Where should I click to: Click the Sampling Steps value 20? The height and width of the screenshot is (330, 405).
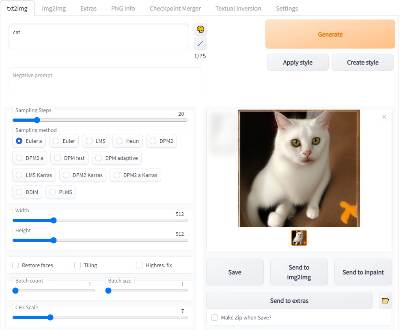tap(181, 114)
